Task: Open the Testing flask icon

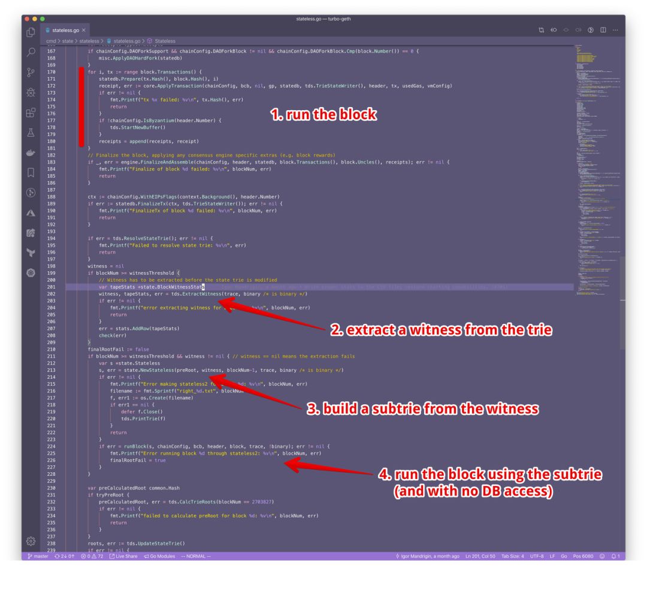Action: (31, 132)
